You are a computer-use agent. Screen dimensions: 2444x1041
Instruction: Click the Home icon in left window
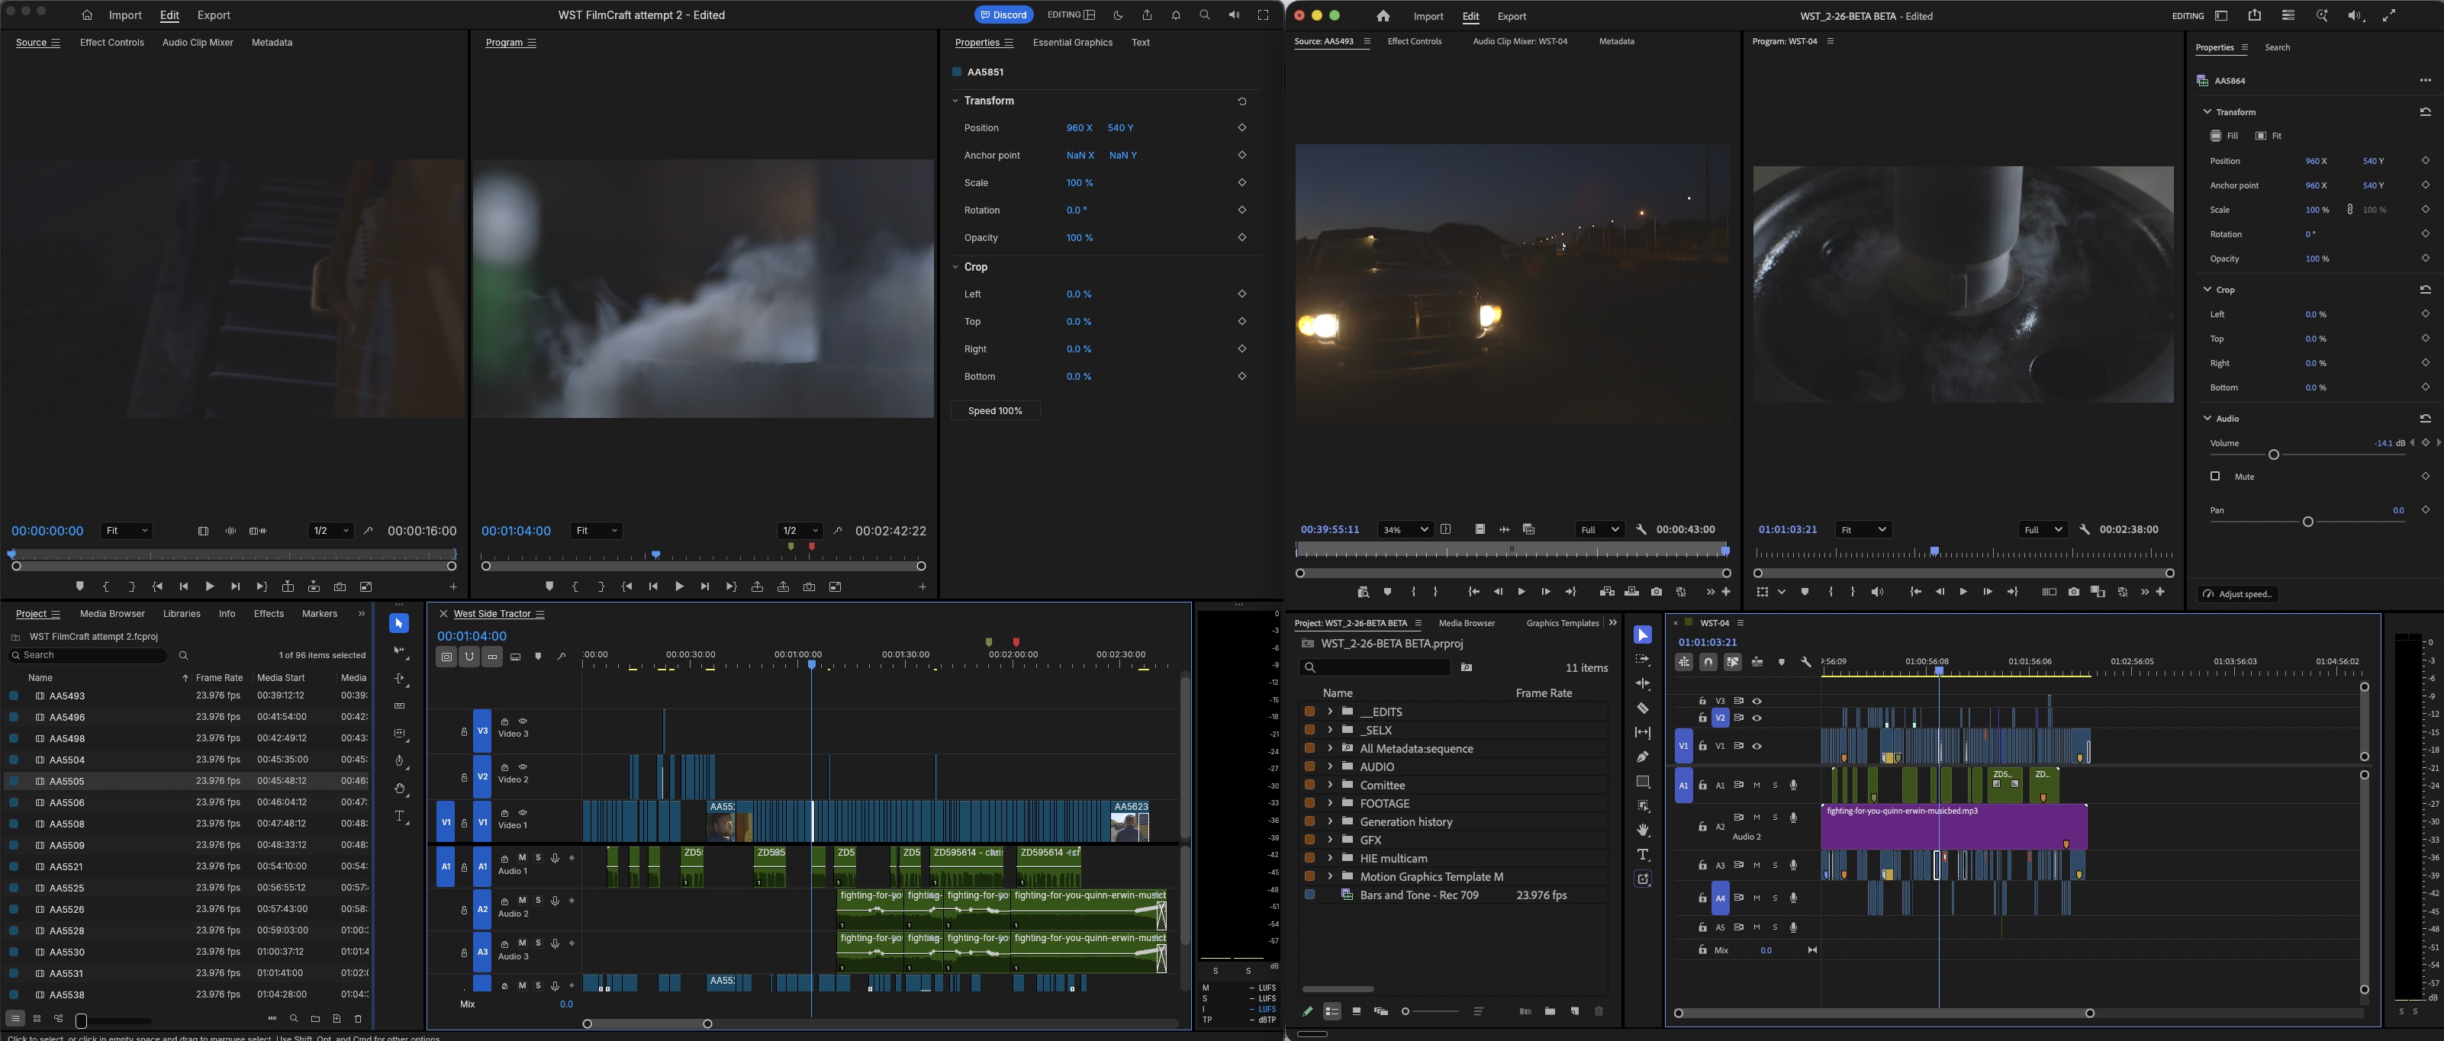click(87, 15)
